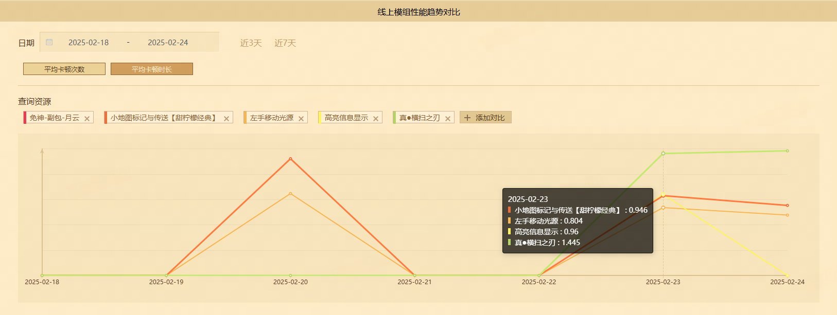
Task: Remove the 高亮信息显示 resource tag
Action: point(376,118)
